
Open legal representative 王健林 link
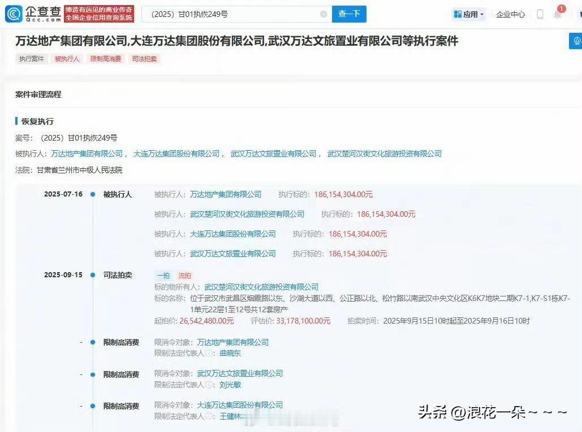point(230,416)
